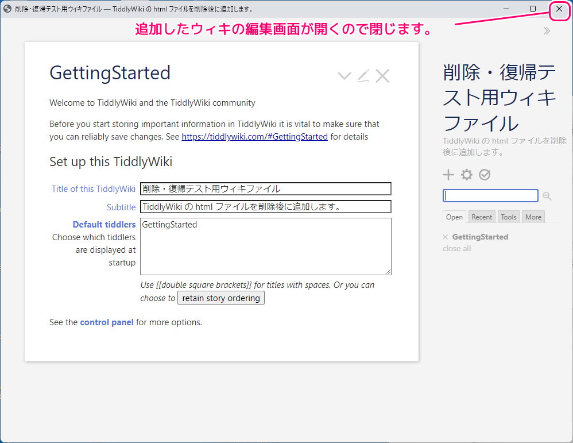
Task: Open the Tools tab in the sidebar
Action: [x=508, y=217]
